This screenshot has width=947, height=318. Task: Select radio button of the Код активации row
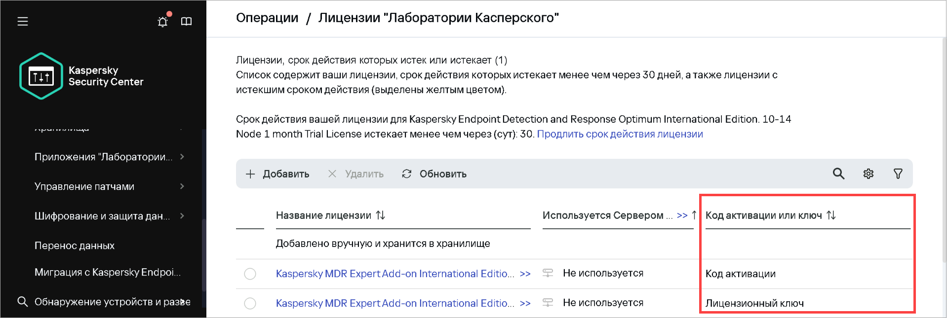click(250, 274)
